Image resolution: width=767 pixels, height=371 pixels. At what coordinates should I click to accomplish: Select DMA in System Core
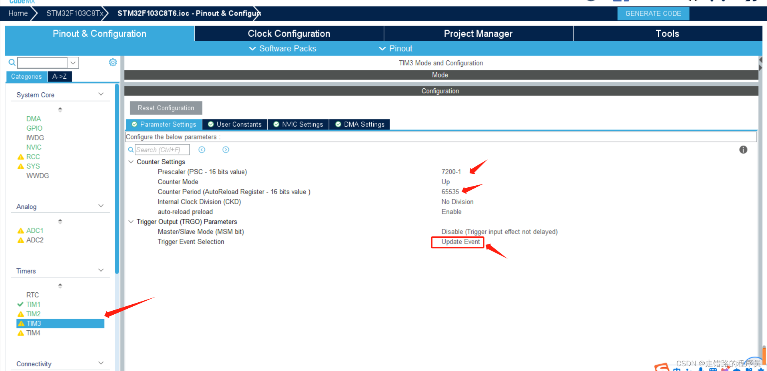(x=34, y=119)
